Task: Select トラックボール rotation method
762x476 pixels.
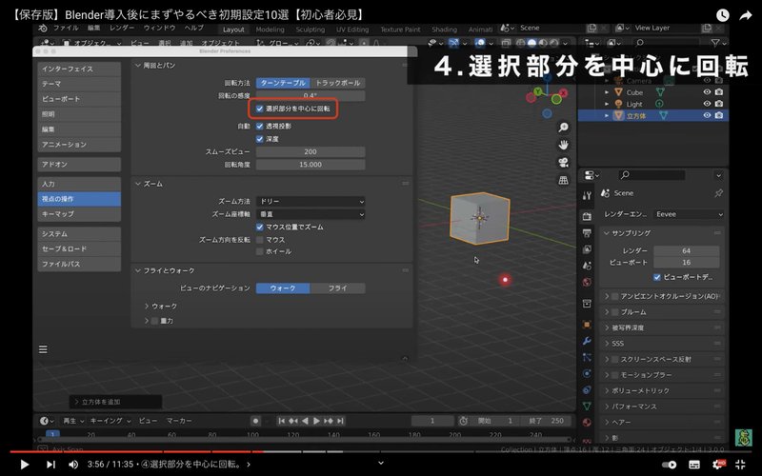Action: click(x=338, y=83)
